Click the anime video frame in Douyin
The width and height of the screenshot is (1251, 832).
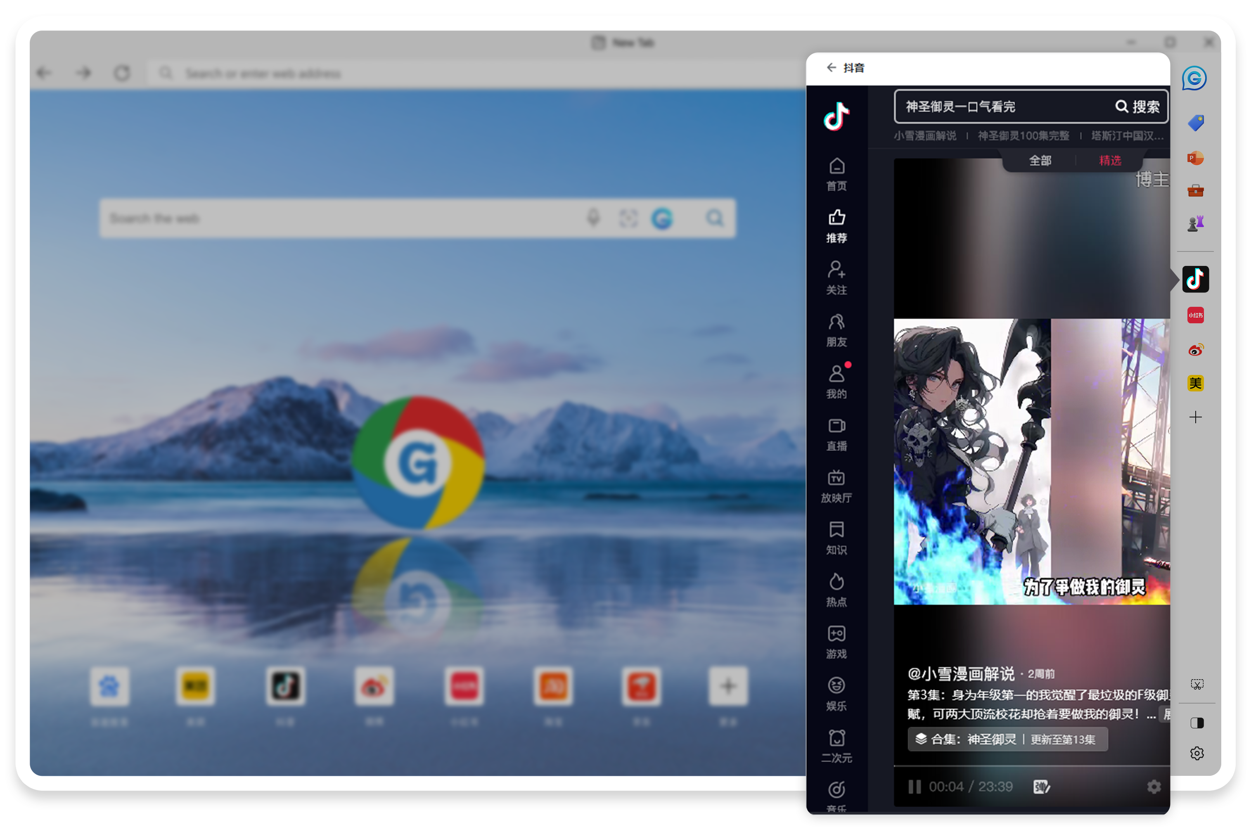(x=1031, y=461)
